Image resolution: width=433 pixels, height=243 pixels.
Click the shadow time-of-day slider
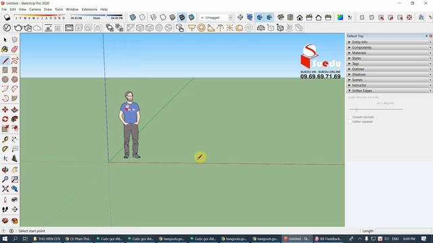click(96, 15)
